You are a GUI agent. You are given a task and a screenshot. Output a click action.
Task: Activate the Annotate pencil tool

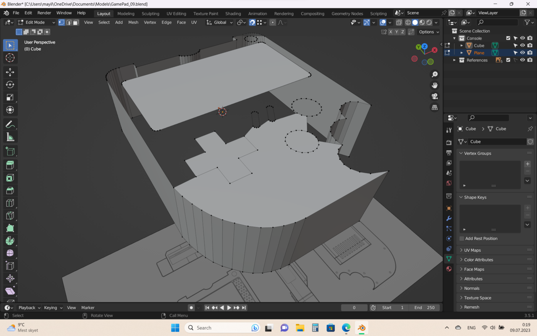[10, 124]
